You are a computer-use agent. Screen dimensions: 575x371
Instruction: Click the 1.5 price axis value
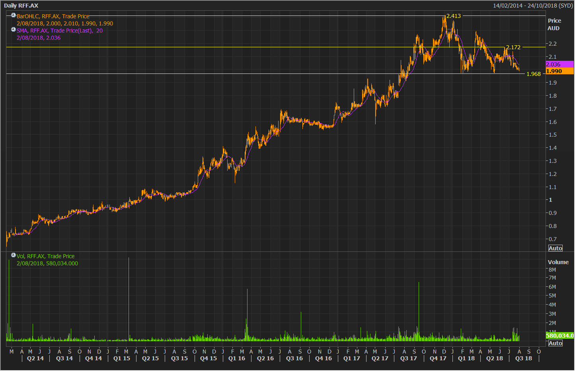[x=553, y=135]
